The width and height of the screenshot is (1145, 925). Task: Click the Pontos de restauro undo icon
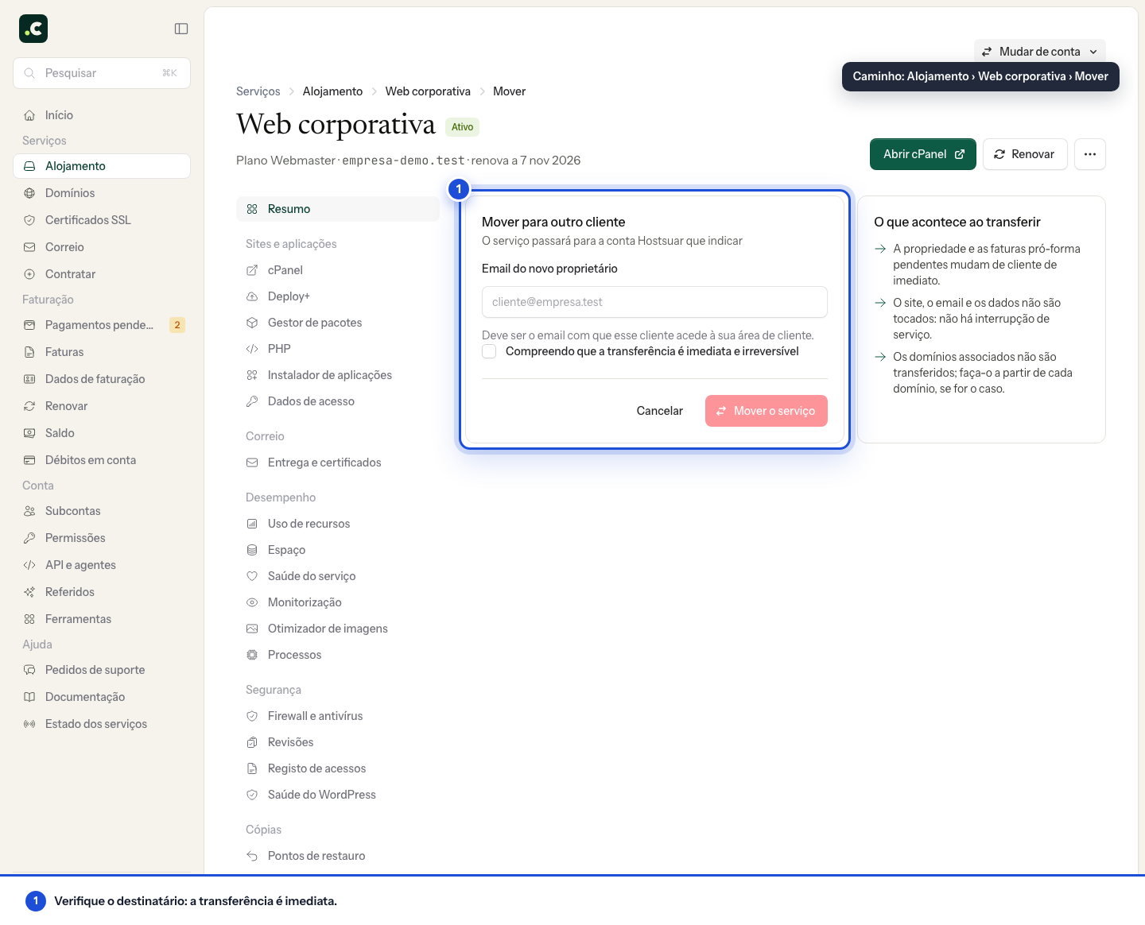pyautogui.click(x=252, y=856)
